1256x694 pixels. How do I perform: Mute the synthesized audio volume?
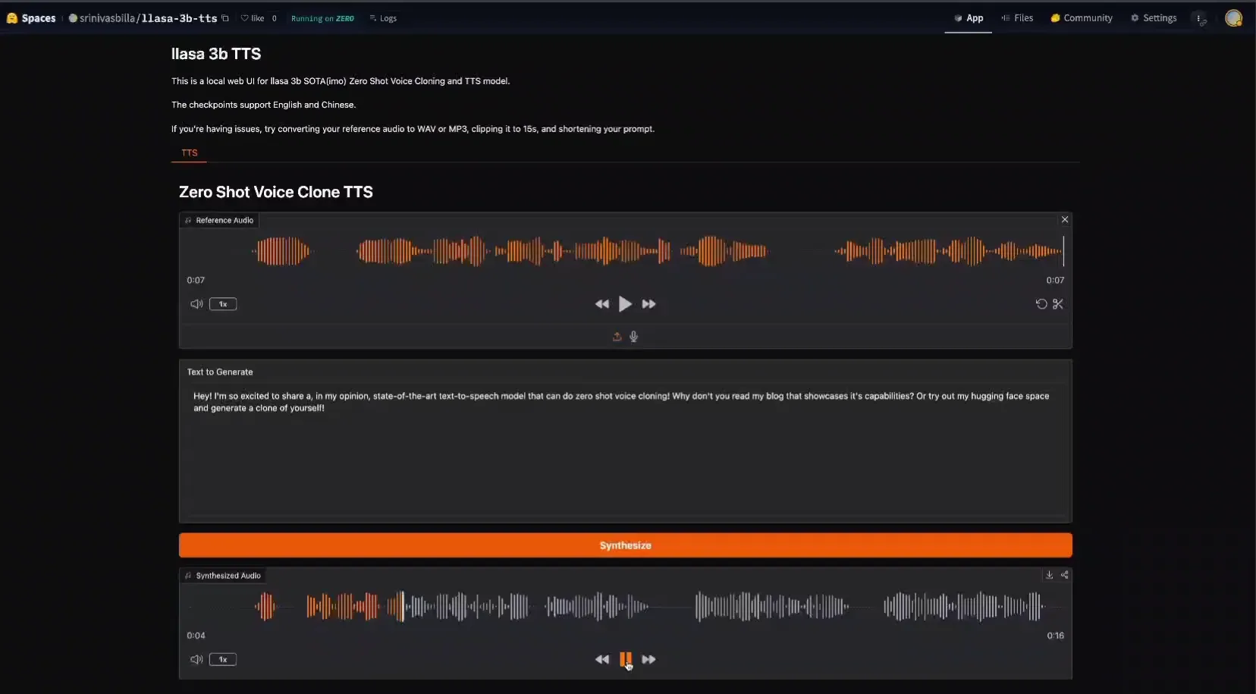pyautogui.click(x=196, y=659)
